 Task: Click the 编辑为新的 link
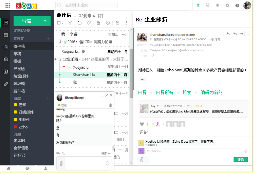[x=211, y=92]
